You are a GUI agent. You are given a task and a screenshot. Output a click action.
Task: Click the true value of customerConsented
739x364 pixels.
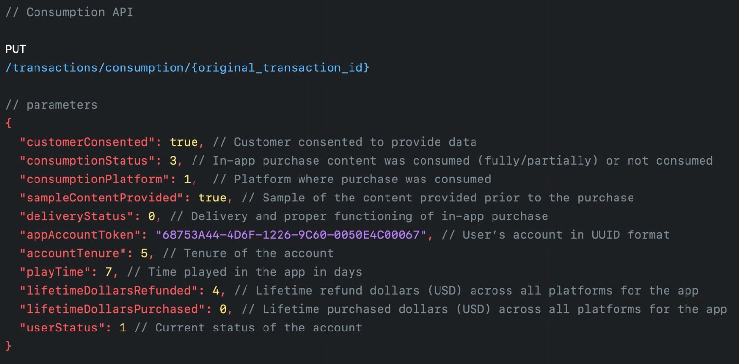coord(184,142)
